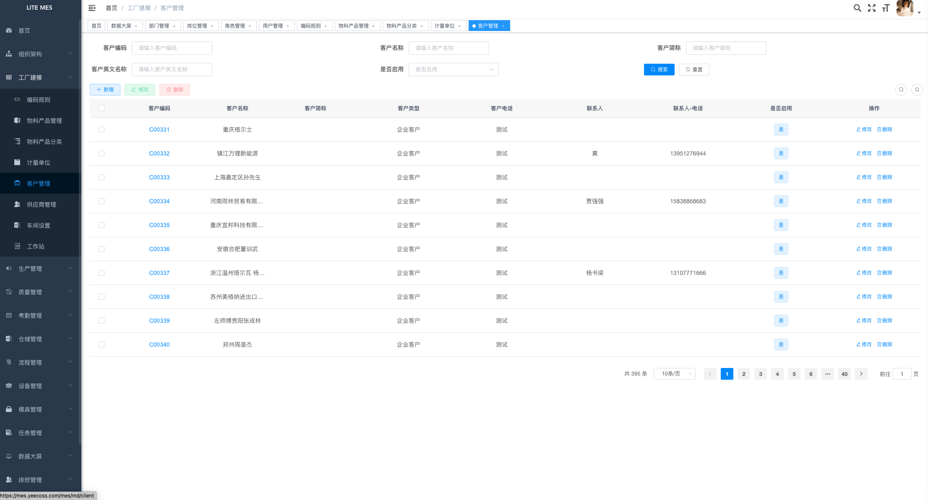Toggle fullscreen with the expand icon

pos(872,8)
